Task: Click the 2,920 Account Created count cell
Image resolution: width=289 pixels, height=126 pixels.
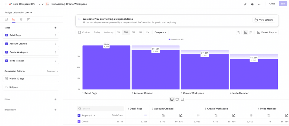Action: point(197,122)
